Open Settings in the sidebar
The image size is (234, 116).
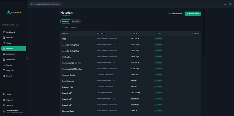[13, 105]
